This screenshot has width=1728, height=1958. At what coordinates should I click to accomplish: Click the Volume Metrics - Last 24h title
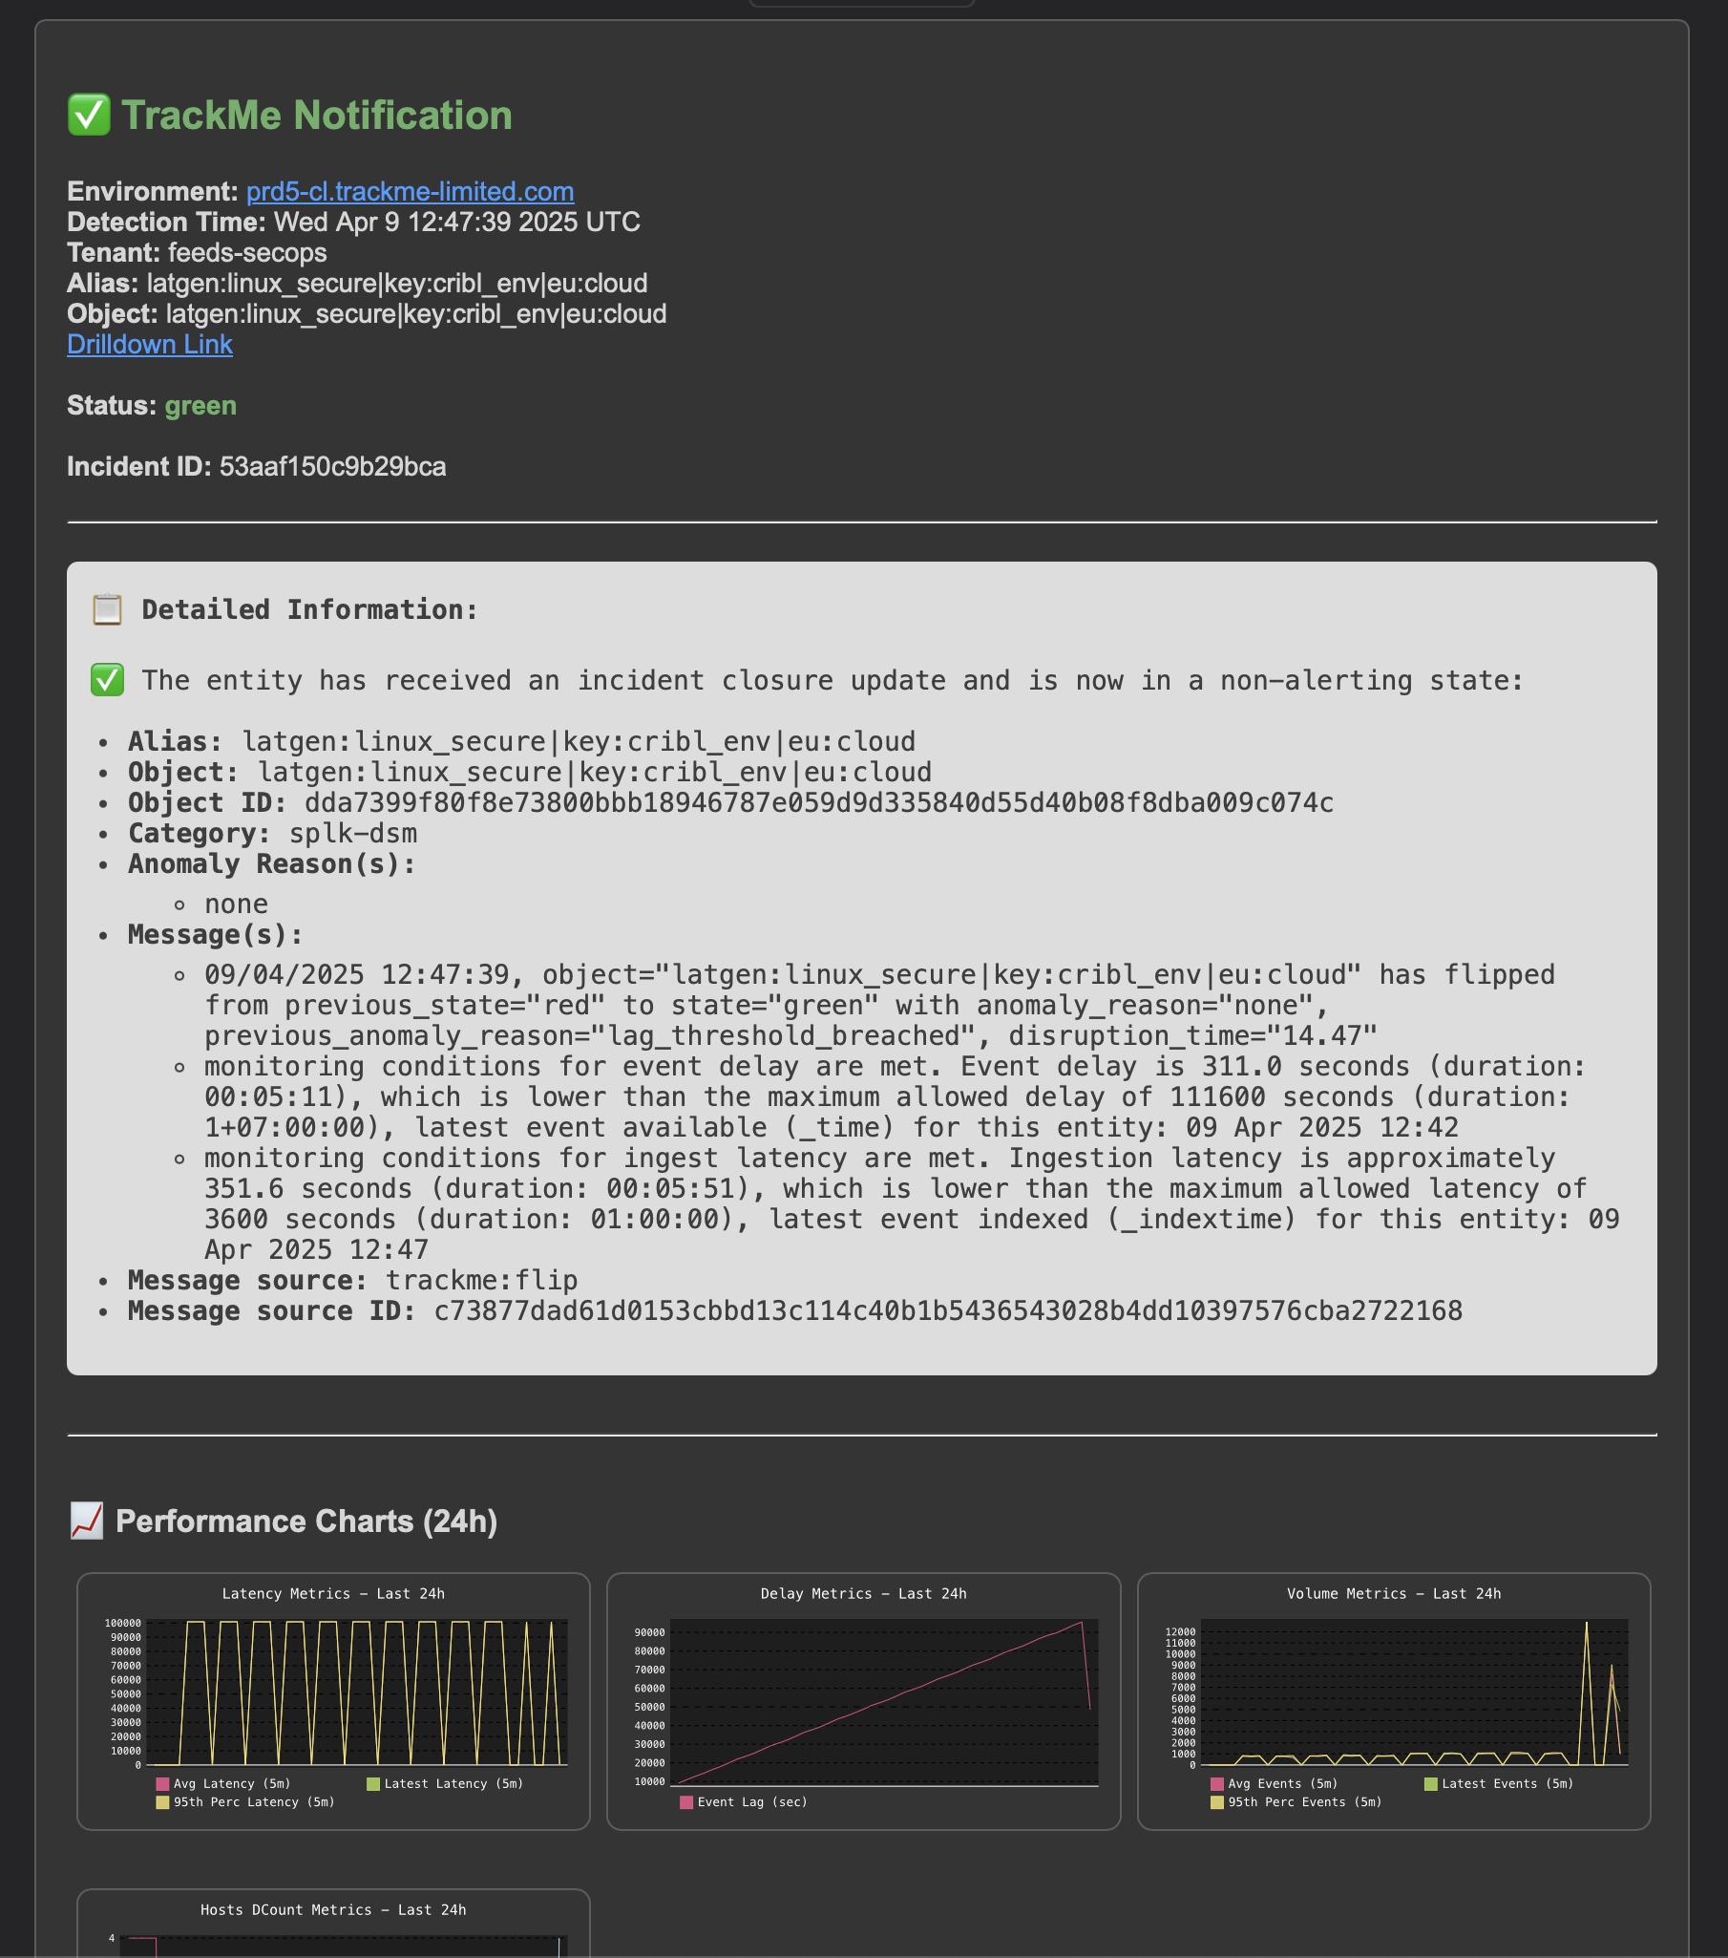tap(1394, 1594)
